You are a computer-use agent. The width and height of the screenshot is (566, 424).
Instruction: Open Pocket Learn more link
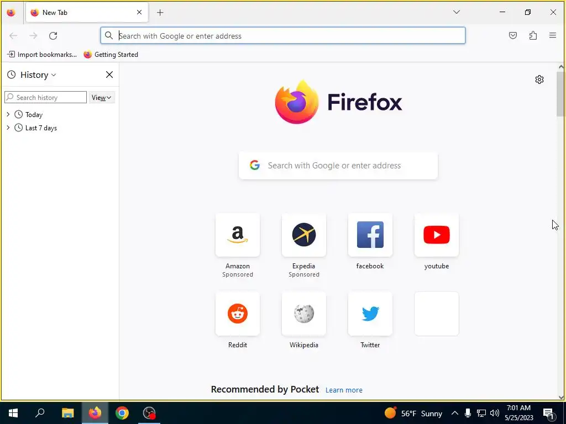344,390
